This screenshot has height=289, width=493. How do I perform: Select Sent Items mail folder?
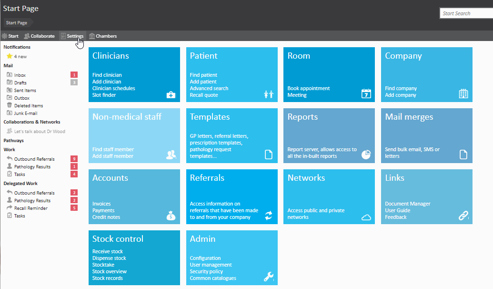point(25,90)
